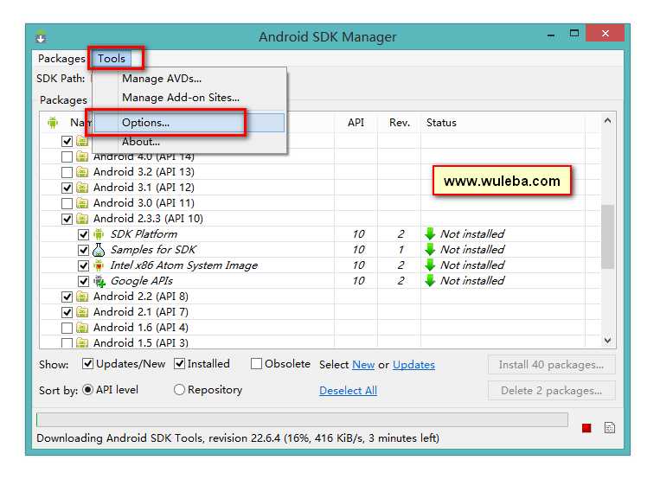Click green download arrow for SDK Platform status
Screen dimensions: 660x479
[x=430, y=234]
